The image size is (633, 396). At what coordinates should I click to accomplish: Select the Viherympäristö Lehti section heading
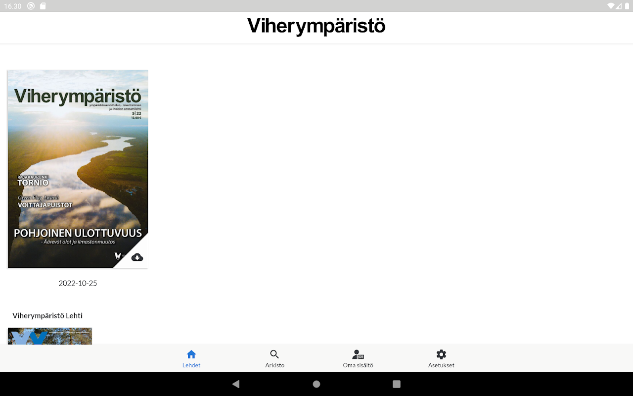pyautogui.click(x=47, y=315)
